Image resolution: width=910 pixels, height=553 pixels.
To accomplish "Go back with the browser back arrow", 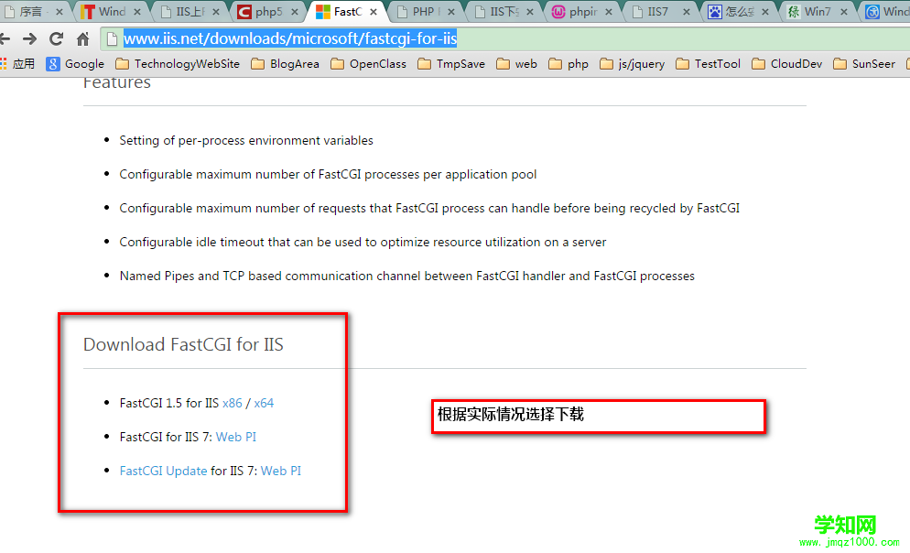I will coord(5,38).
